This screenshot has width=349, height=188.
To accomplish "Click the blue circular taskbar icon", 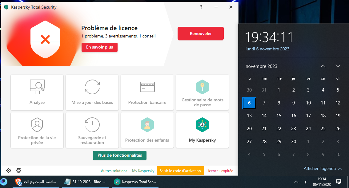I will (x=4, y=182).
